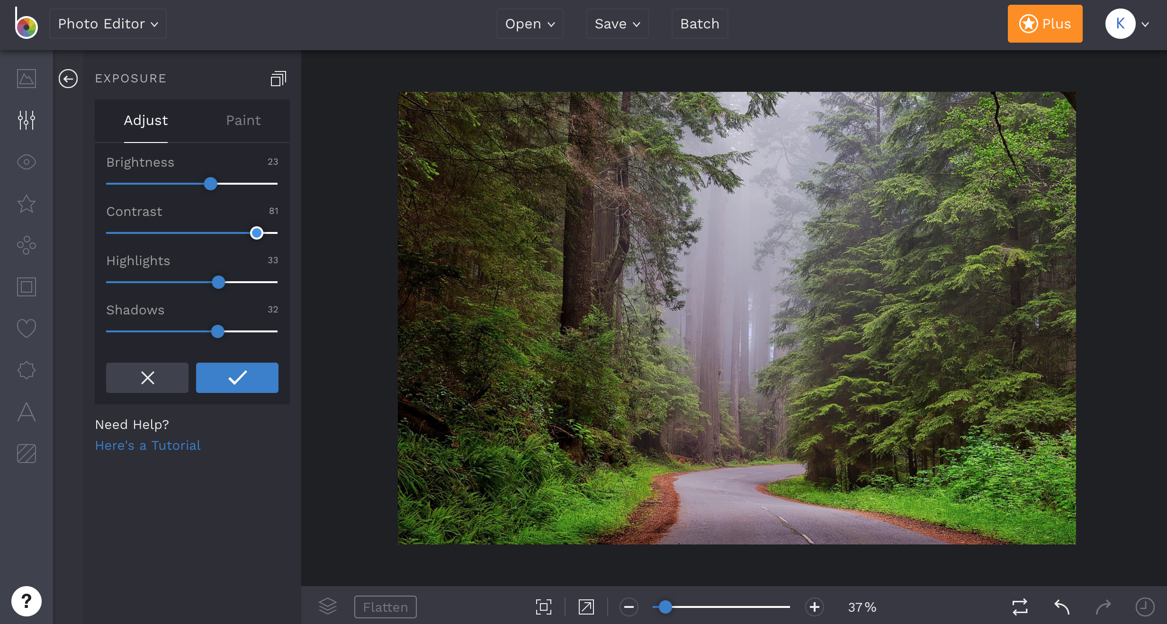
Task: Open the Textures hatched icon
Action: coord(27,454)
